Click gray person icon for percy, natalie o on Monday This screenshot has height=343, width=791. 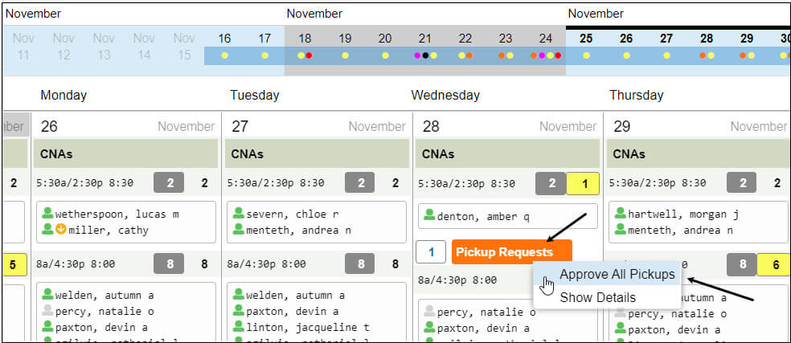pos(48,311)
